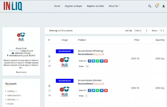
Task: Open the search icon in header
Action: [150, 6]
